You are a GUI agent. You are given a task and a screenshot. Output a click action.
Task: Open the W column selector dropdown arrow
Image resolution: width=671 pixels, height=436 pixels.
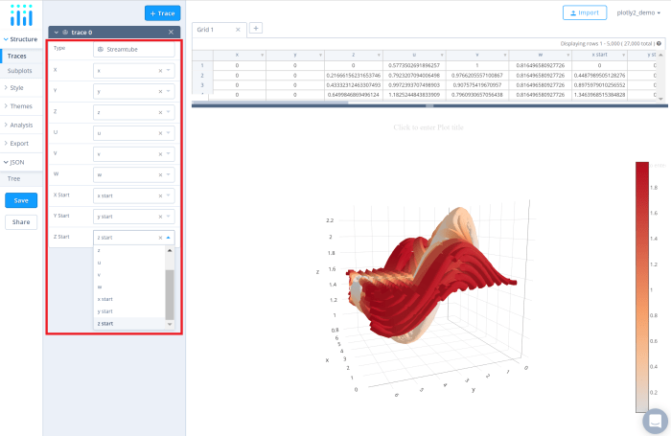click(x=168, y=174)
